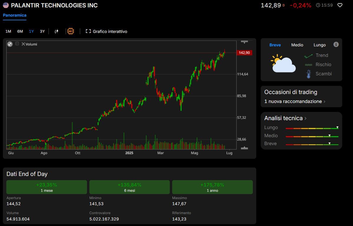Screen dimensions: 353x226
Task: Click the Lungo technical rating bar
Action: (x=312, y=128)
